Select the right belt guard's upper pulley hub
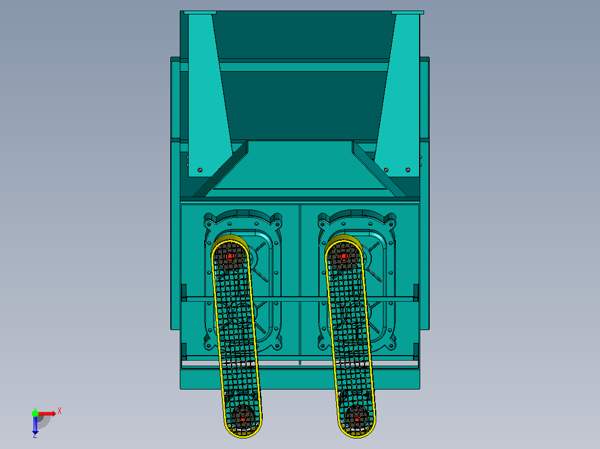This screenshot has width=600, height=449. [343, 256]
